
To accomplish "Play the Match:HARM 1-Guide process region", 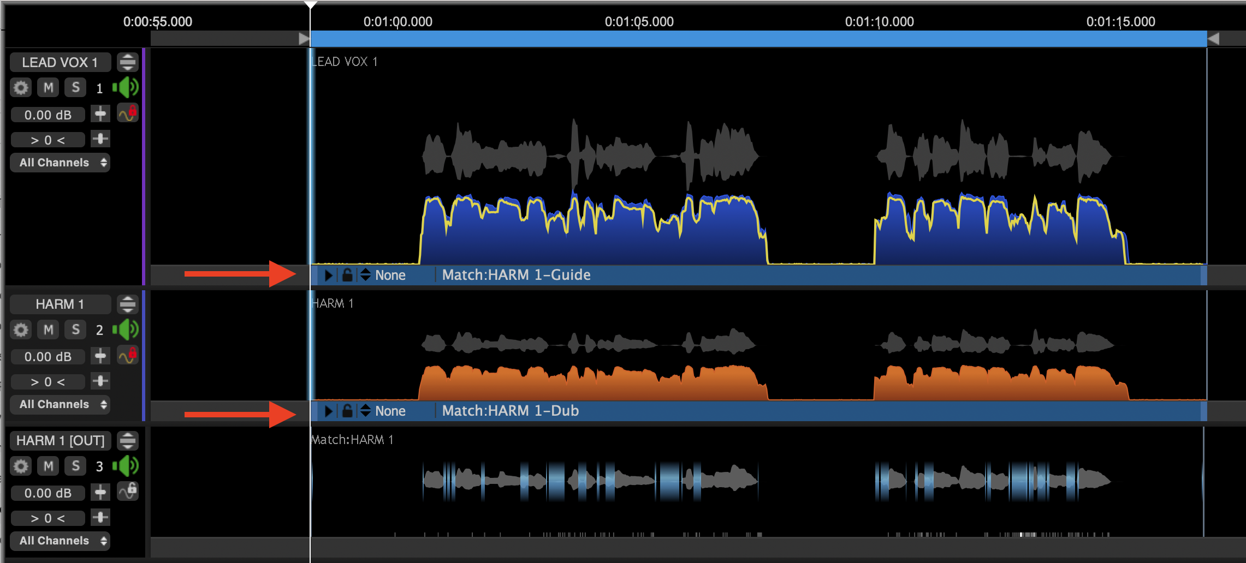I will tap(329, 275).
